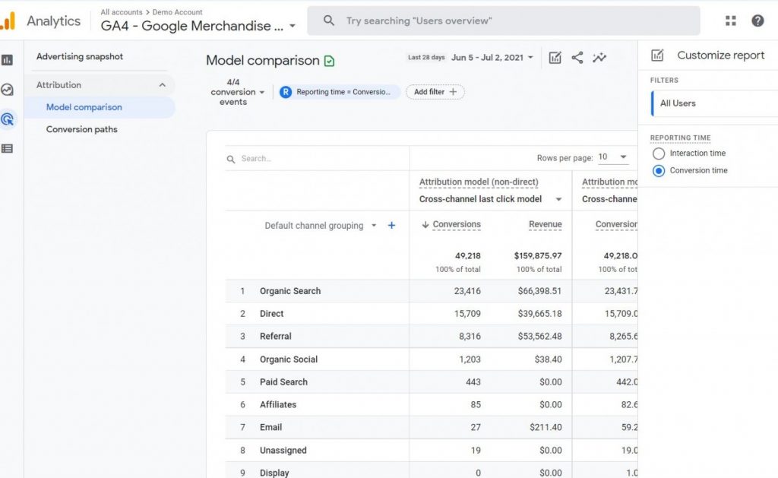Open the Configure list icon in sidebar
This screenshot has width=778, height=478.
[x=8, y=149]
